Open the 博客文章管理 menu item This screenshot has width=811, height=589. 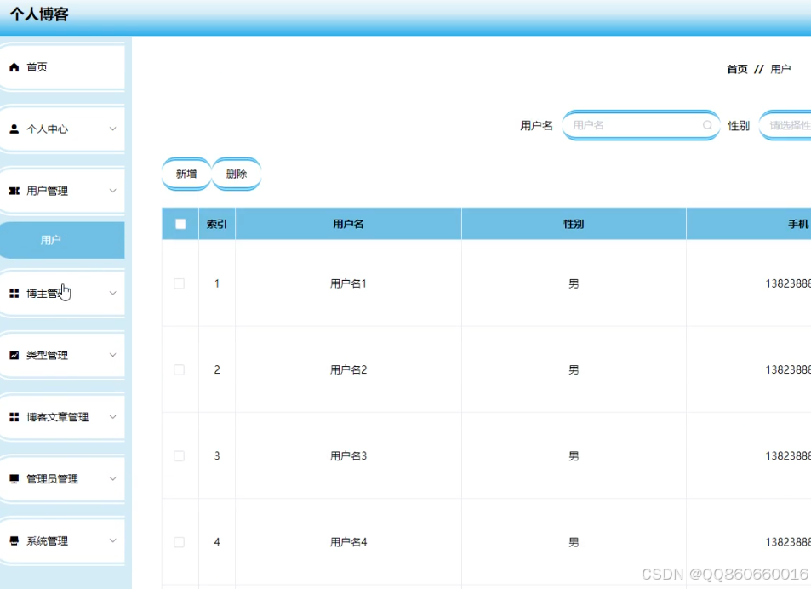tap(62, 417)
